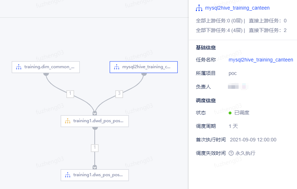The height and width of the screenshot is (189, 297).
Task: Collapse downstream handle under training1.dwd_pos_pos node
Action: pos(95,128)
